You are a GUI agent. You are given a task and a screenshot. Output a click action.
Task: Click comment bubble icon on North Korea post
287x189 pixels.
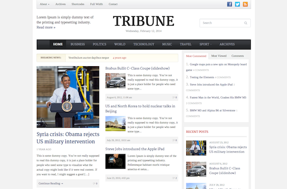tap(173, 140)
